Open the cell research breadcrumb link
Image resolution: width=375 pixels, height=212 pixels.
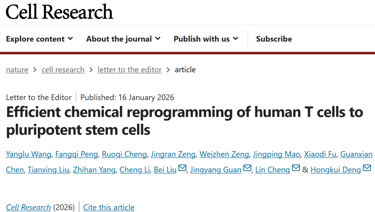(x=63, y=70)
